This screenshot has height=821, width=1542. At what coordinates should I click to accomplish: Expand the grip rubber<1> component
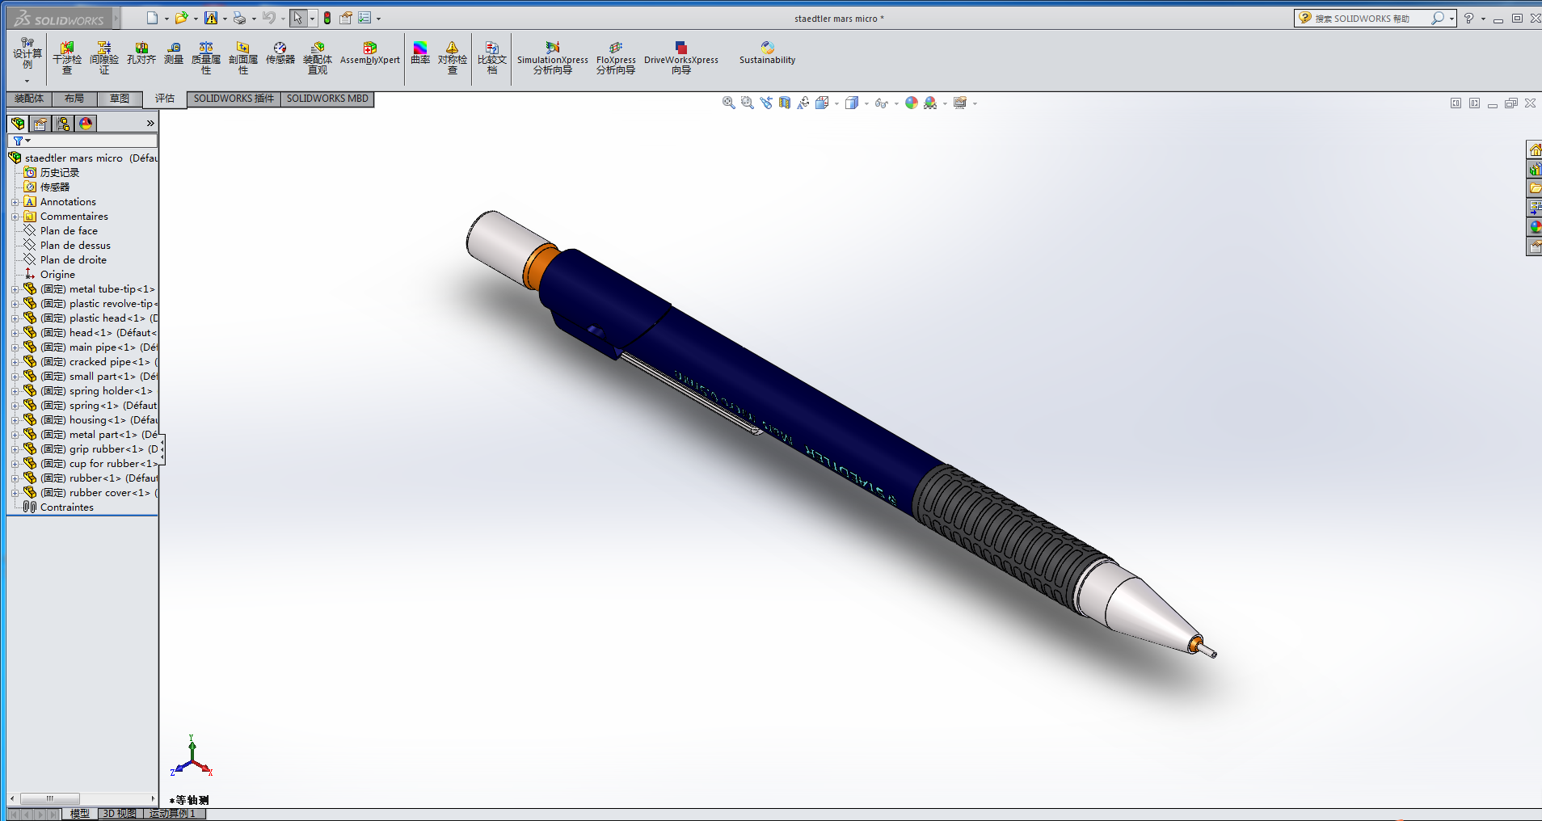[x=15, y=449]
